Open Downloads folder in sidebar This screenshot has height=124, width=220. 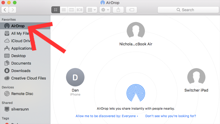(x=21, y=71)
